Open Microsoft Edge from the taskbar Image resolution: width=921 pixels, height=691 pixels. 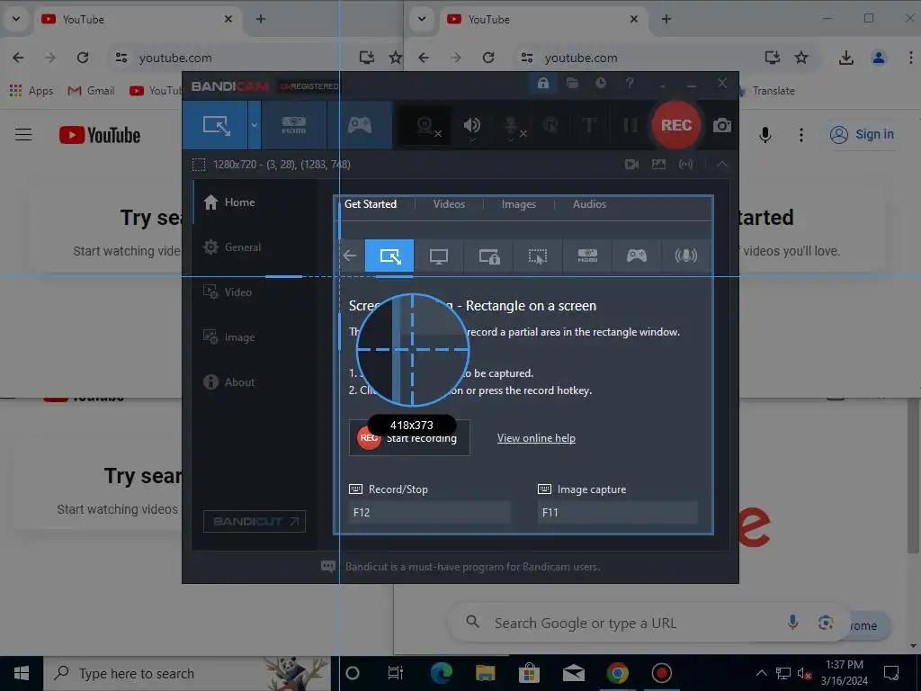[x=441, y=673]
